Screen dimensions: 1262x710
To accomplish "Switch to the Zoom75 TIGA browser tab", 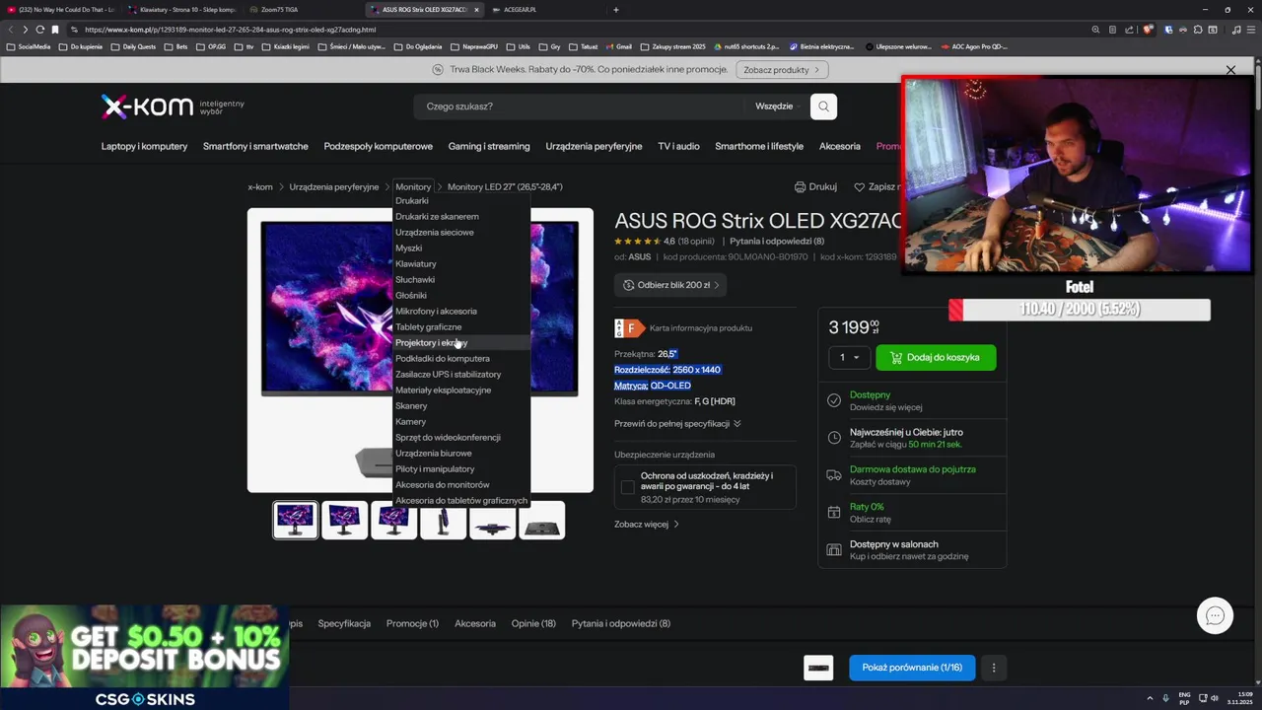I will [301, 10].
